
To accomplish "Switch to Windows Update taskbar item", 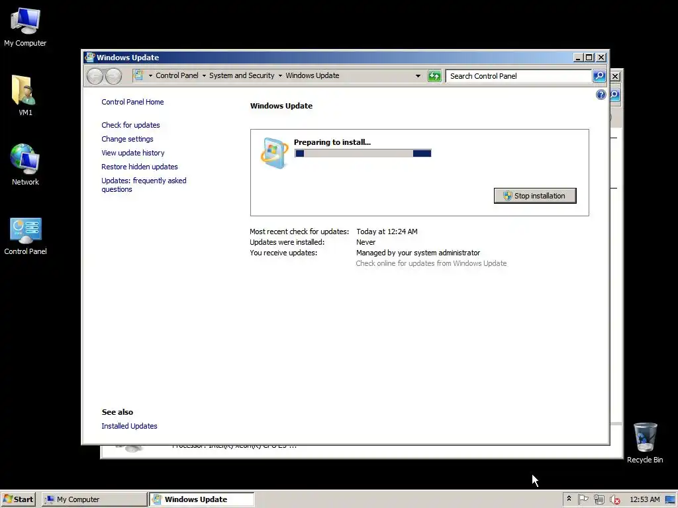I will (x=201, y=499).
